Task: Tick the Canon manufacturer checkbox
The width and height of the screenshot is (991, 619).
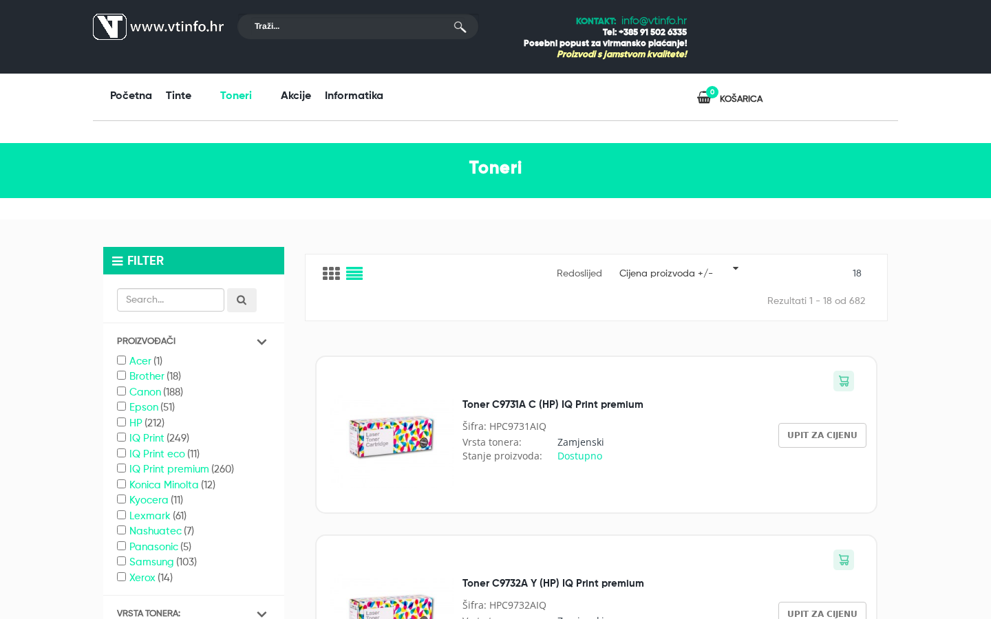Action: tap(121, 391)
